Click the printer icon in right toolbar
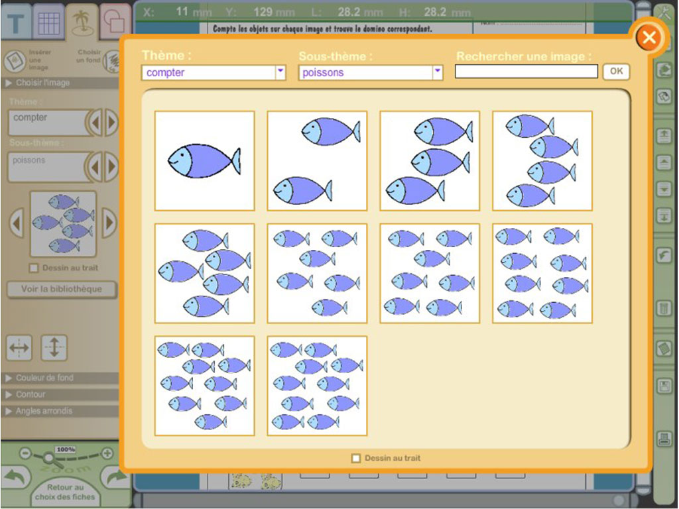Viewport: 679px width, 509px height. point(664,438)
